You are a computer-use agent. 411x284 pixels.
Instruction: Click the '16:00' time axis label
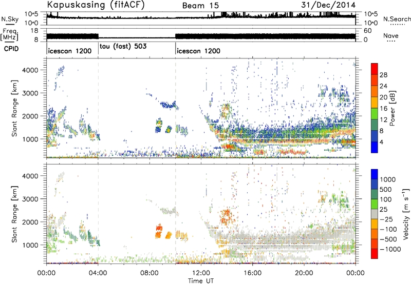click(252, 273)
